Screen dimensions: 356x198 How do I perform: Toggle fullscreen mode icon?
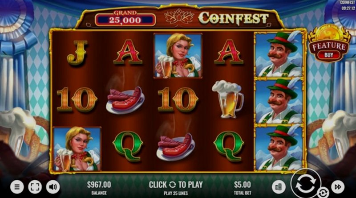35,187
